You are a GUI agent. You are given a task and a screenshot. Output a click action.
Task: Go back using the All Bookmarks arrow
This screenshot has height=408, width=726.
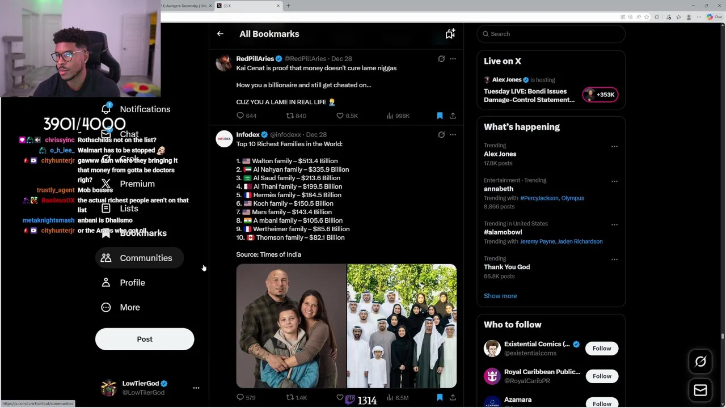click(x=220, y=34)
